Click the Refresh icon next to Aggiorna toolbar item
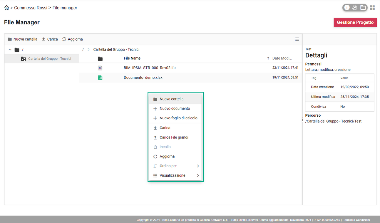 (x=64, y=39)
